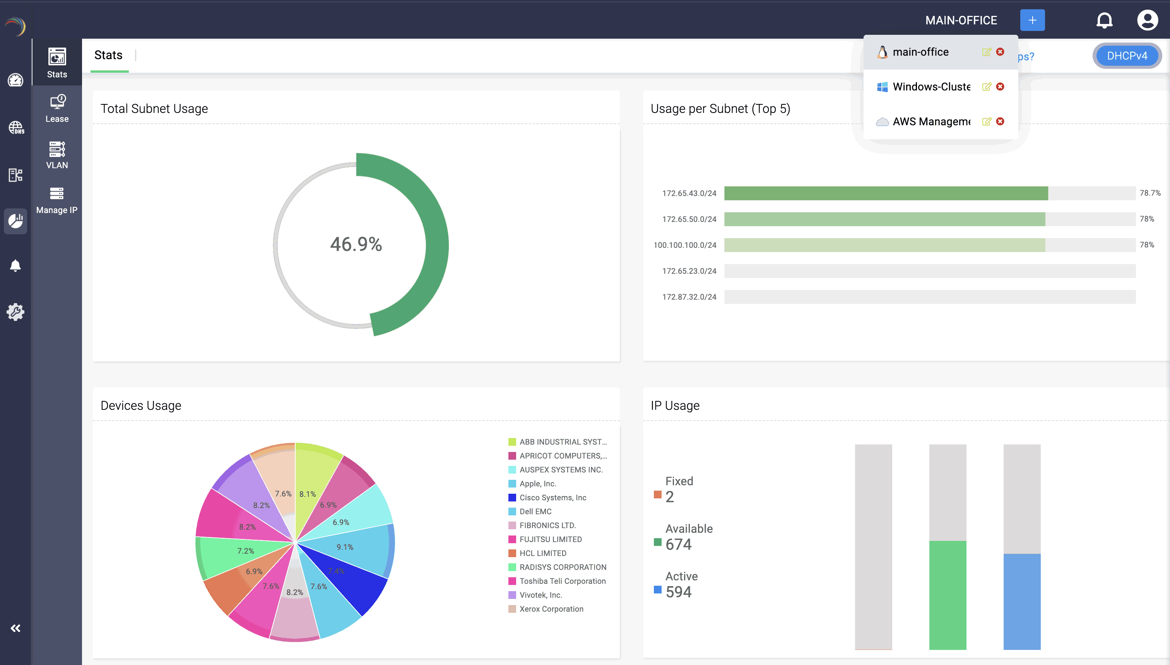Image resolution: width=1170 pixels, height=665 pixels.
Task: Open Alerts via the bell sidebar icon
Action: coord(15,265)
